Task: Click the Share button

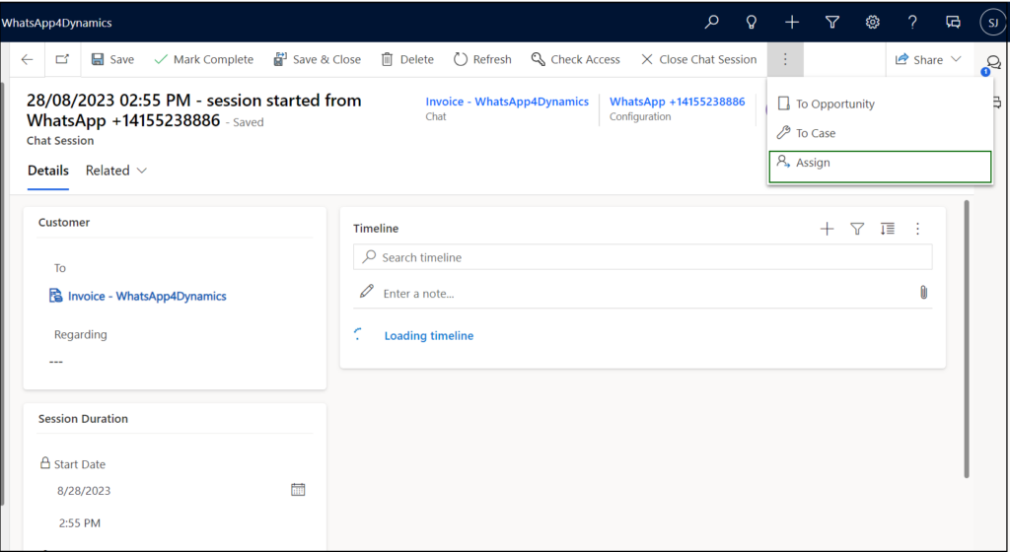Action: pyautogui.click(x=919, y=59)
